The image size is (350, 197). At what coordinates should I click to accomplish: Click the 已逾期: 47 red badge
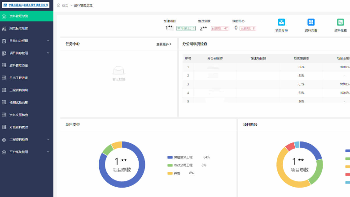click(x=219, y=28)
